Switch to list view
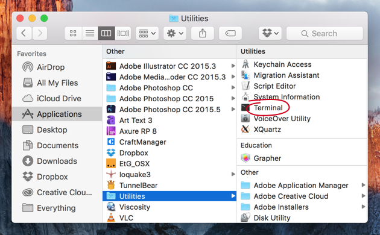Image resolution: width=380 pixels, height=235 pixels. pyautogui.click(x=90, y=33)
